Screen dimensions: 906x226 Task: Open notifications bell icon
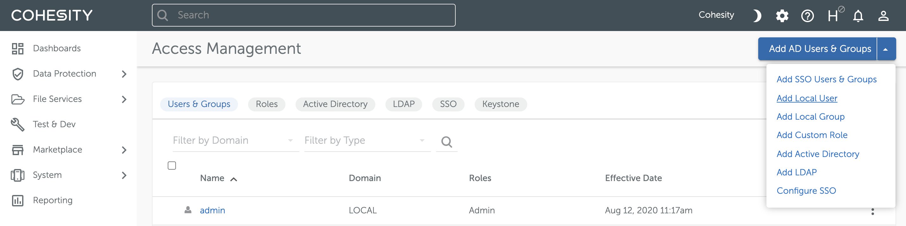click(x=858, y=16)
